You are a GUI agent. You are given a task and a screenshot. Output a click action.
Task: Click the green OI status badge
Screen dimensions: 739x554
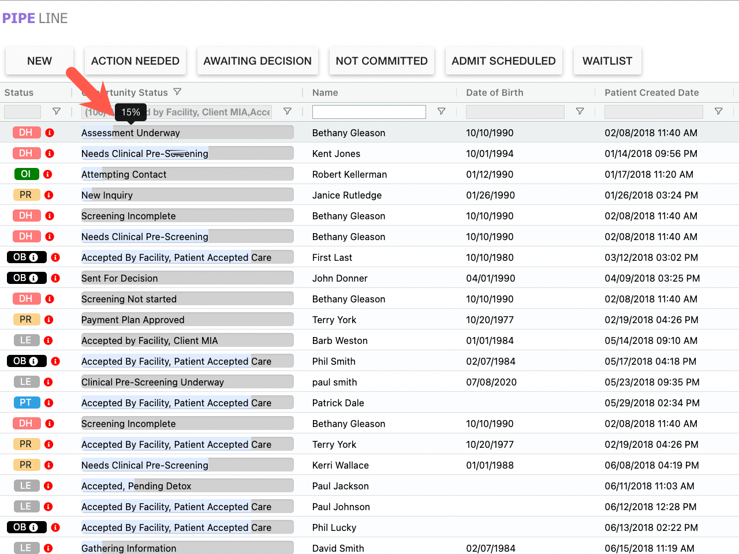(26, 174)
